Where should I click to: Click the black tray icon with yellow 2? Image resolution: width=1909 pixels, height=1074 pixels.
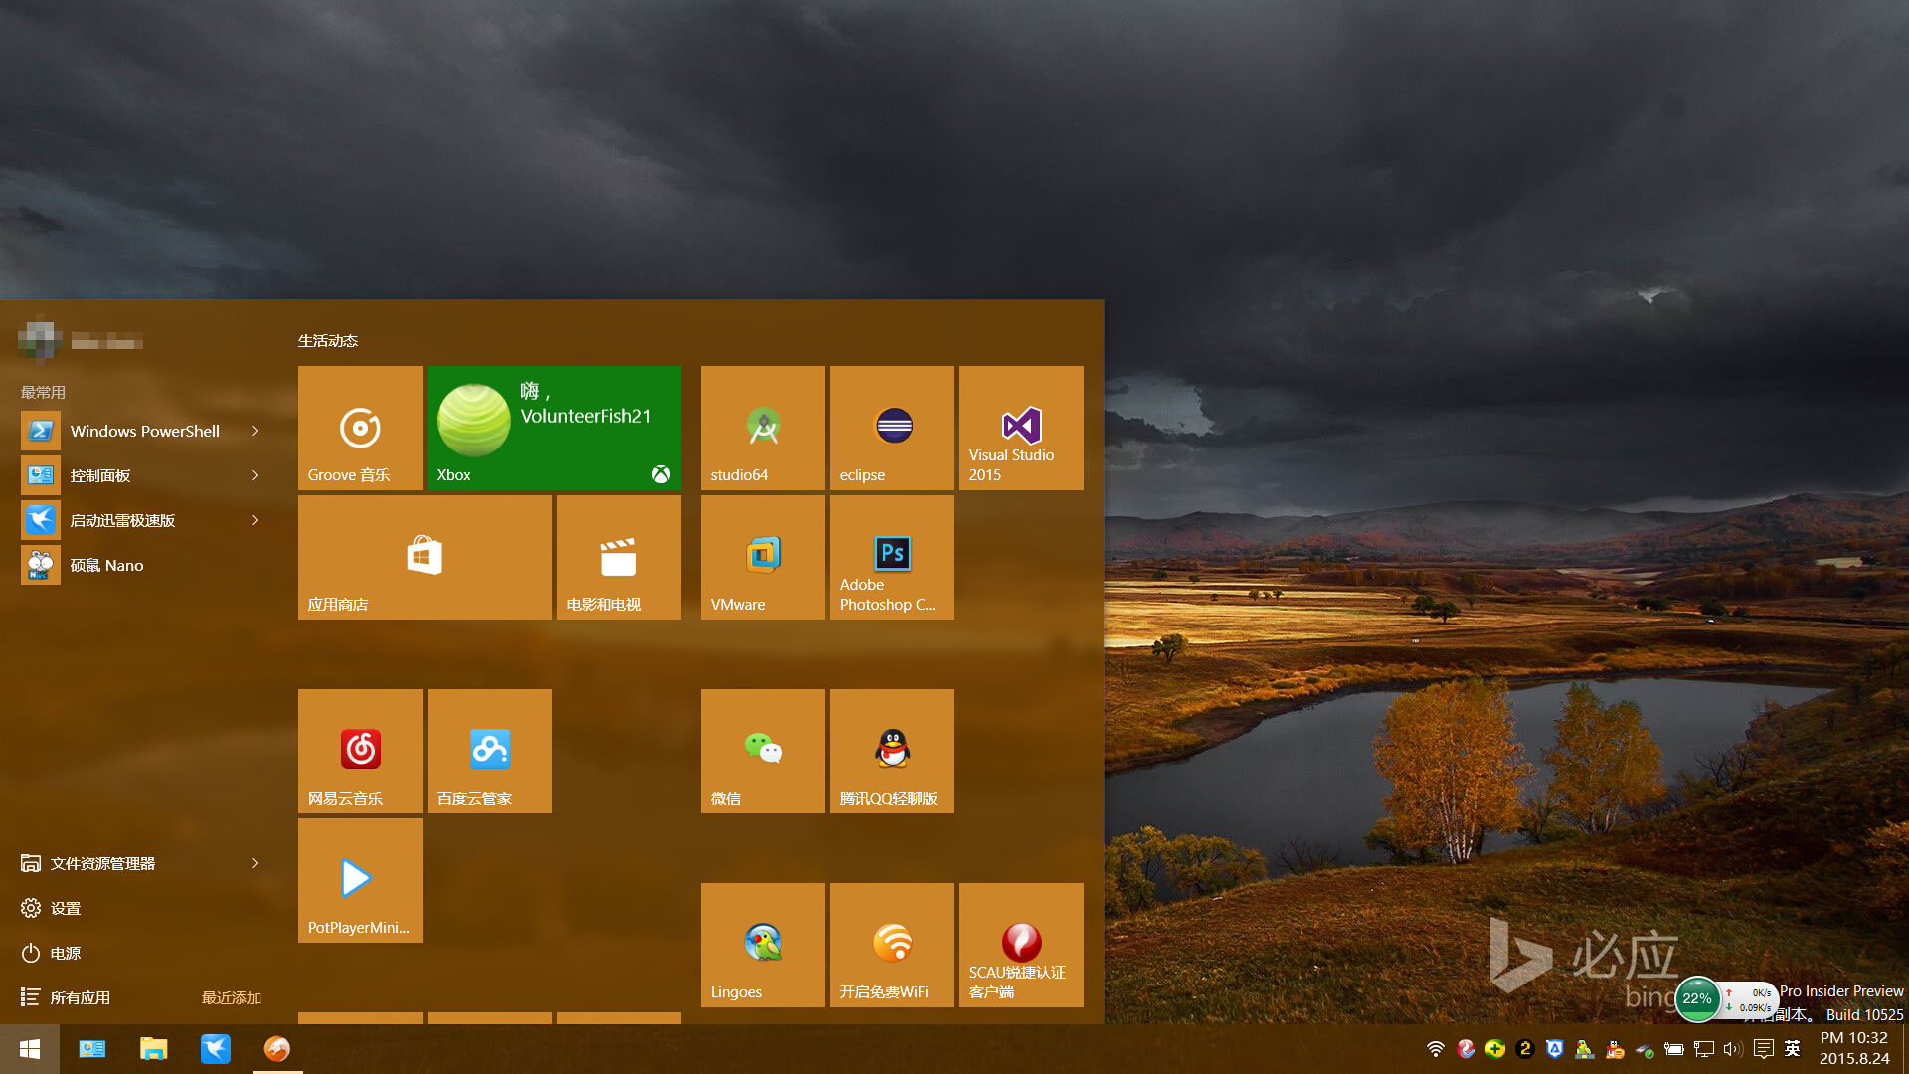click(1525, 1049)
